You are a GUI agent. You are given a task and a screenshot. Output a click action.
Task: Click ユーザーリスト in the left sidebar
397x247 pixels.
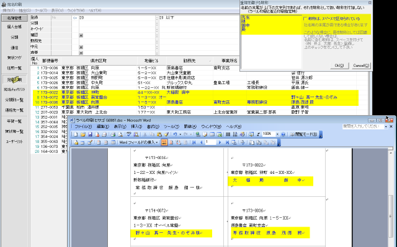(14, 142)
